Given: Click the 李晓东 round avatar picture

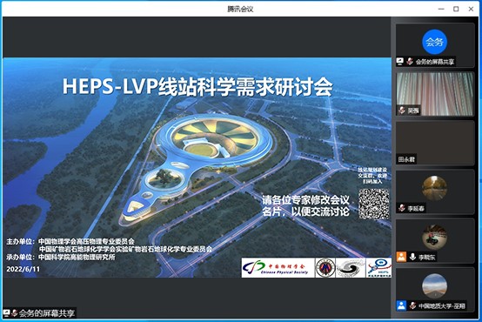Looking at the screenshot, I should tap(435, 237).
